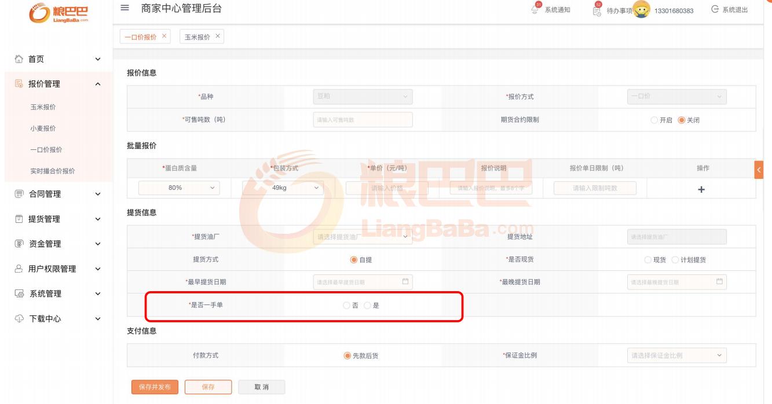
Task: Select 计划提货 radio option
Action: 675,260
